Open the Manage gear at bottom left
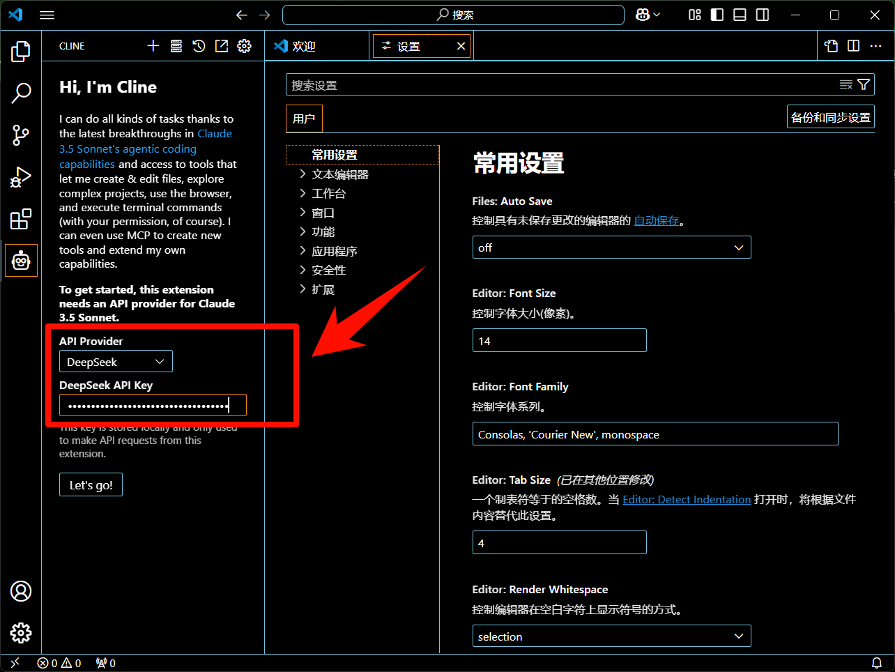This screenshot has height=672, width=895. tap(21, 633)
